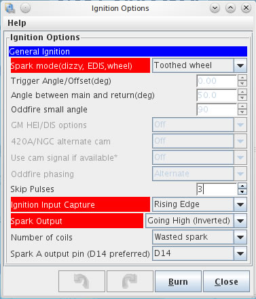Image resolution: width=256 pixels, height=299 pixels.
Task: Click the General Ignition blue header bar
Action: pos(128,52)
